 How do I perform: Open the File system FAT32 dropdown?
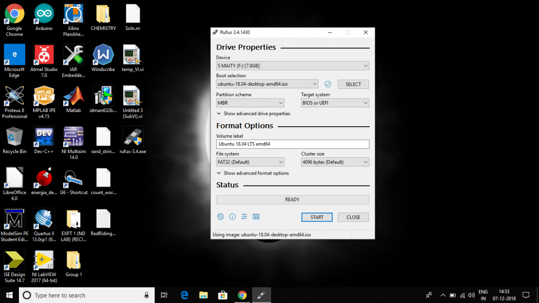pos(250,162)
